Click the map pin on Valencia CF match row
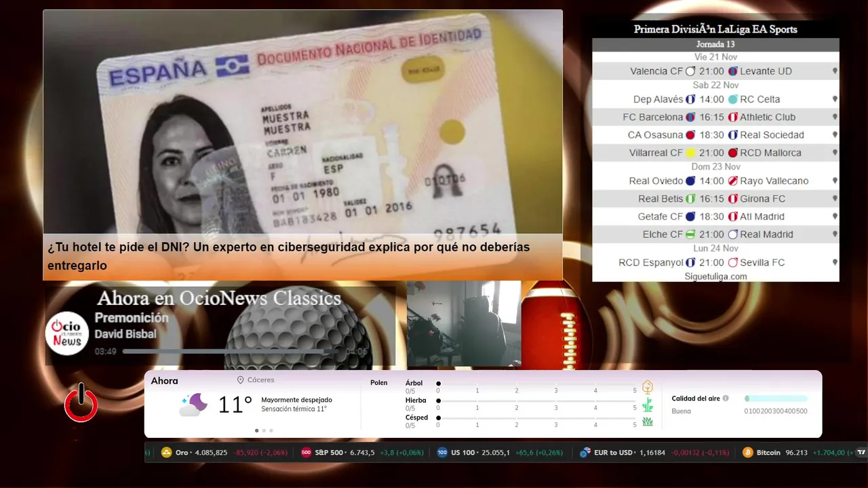Screen dimensions: 868x488 tap(835, 71)
